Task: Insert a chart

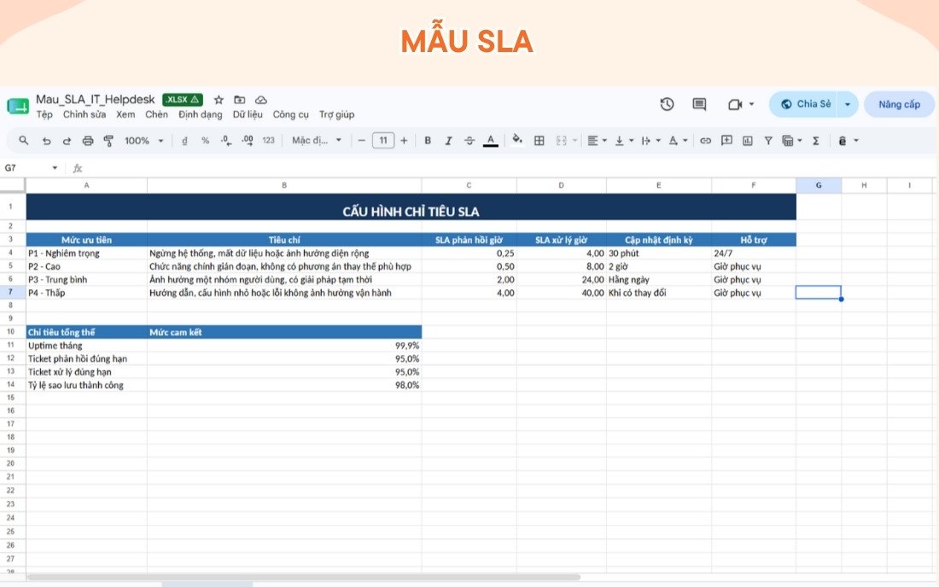Action: click(748, 141)
